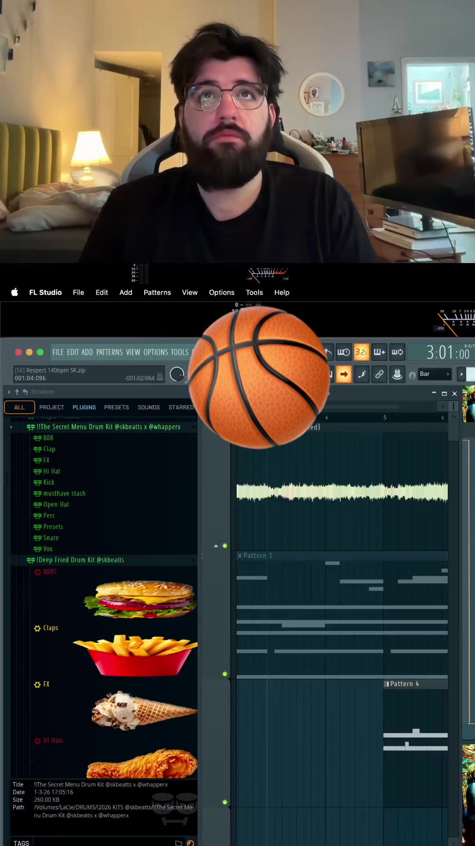Screen dimensions: 475x846
Task: Click the Browser back arrow icon
Action: tap(25, 392)
